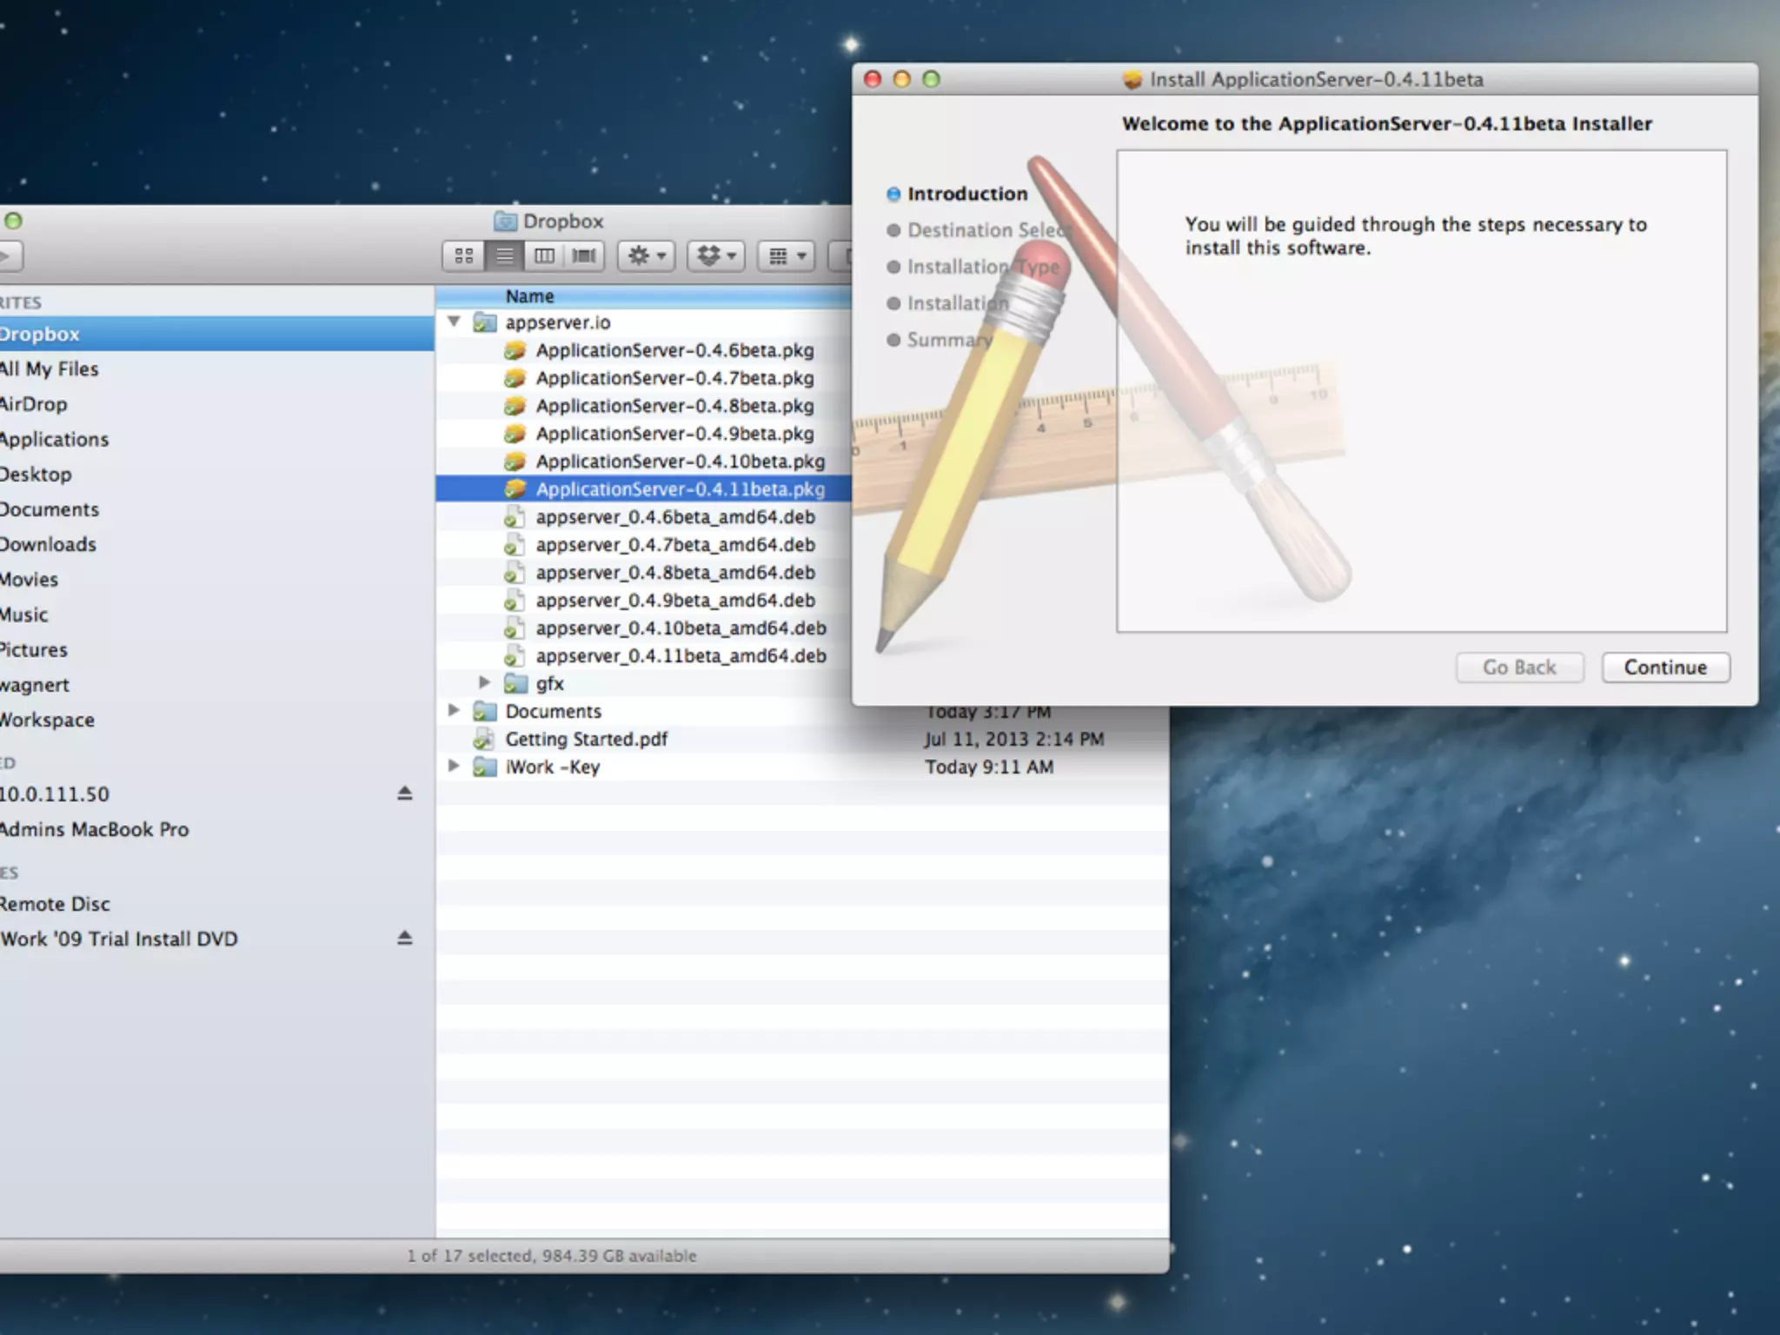Screen dimensions: 1780x1335
Task: Click the ApplicationServer-0.4.7beta.pkg package icon
Action: pyautogui.click(x=515, y=378)
